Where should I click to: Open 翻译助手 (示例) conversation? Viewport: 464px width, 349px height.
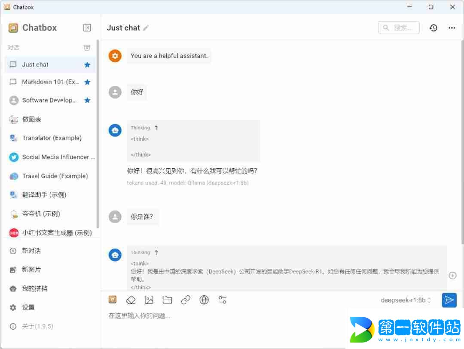coord(50,195)
